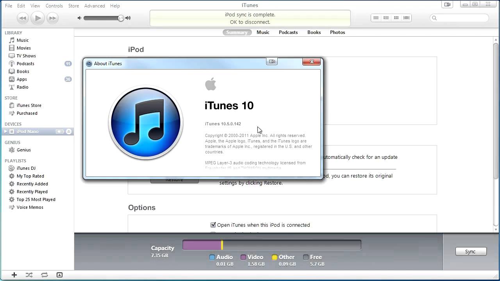
Task: Click the capacity usage bar
Action: pyautogui.click(x=272, y=245)
